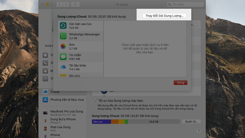Open Phương tiện & Mục mua icon

coord(45,100)
